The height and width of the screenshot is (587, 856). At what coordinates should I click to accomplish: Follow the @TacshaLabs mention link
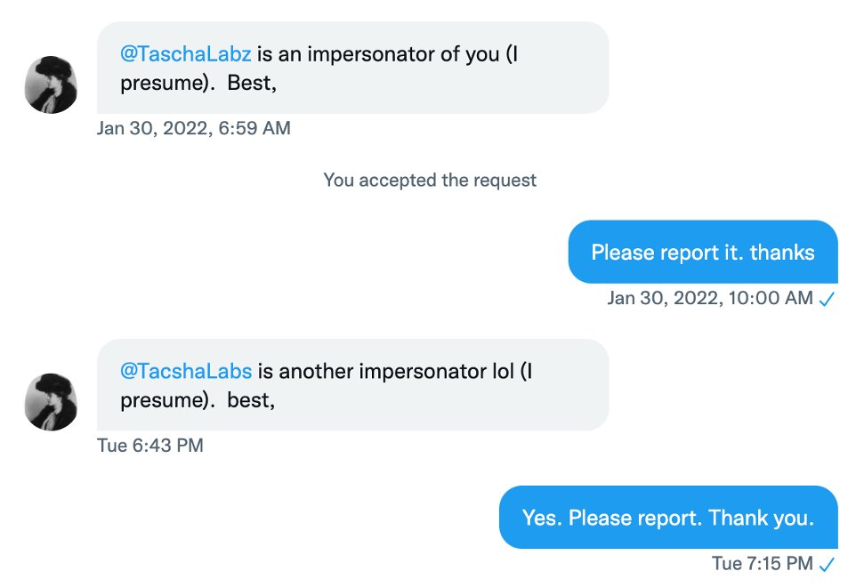pyautogui.click(x=186, y=372)
